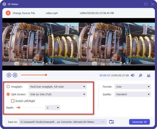Click the orange plus Change Source File icon
The image size is (157, 129).
pos(8,13)
